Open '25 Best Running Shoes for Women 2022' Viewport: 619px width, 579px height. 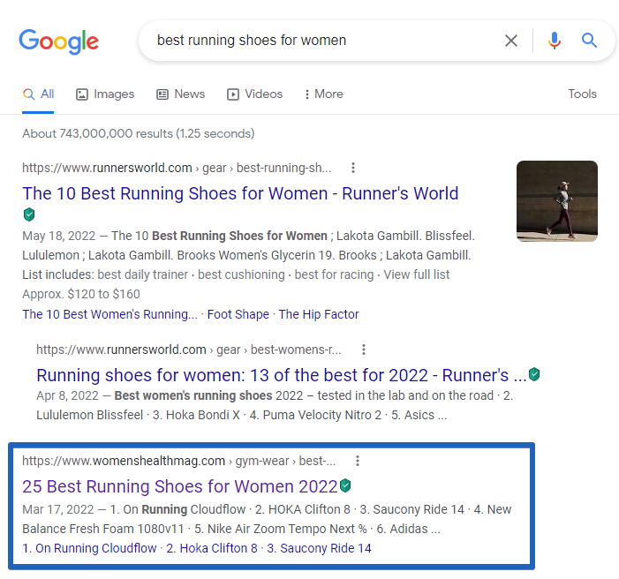click(x=180, y=486)
